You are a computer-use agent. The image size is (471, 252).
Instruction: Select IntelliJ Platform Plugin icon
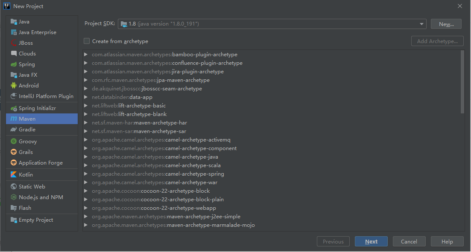tap(14, 96)
